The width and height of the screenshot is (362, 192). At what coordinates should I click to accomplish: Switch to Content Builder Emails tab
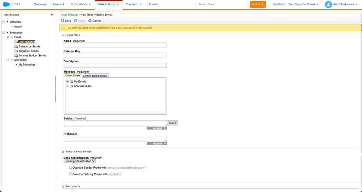coord(95,76)
